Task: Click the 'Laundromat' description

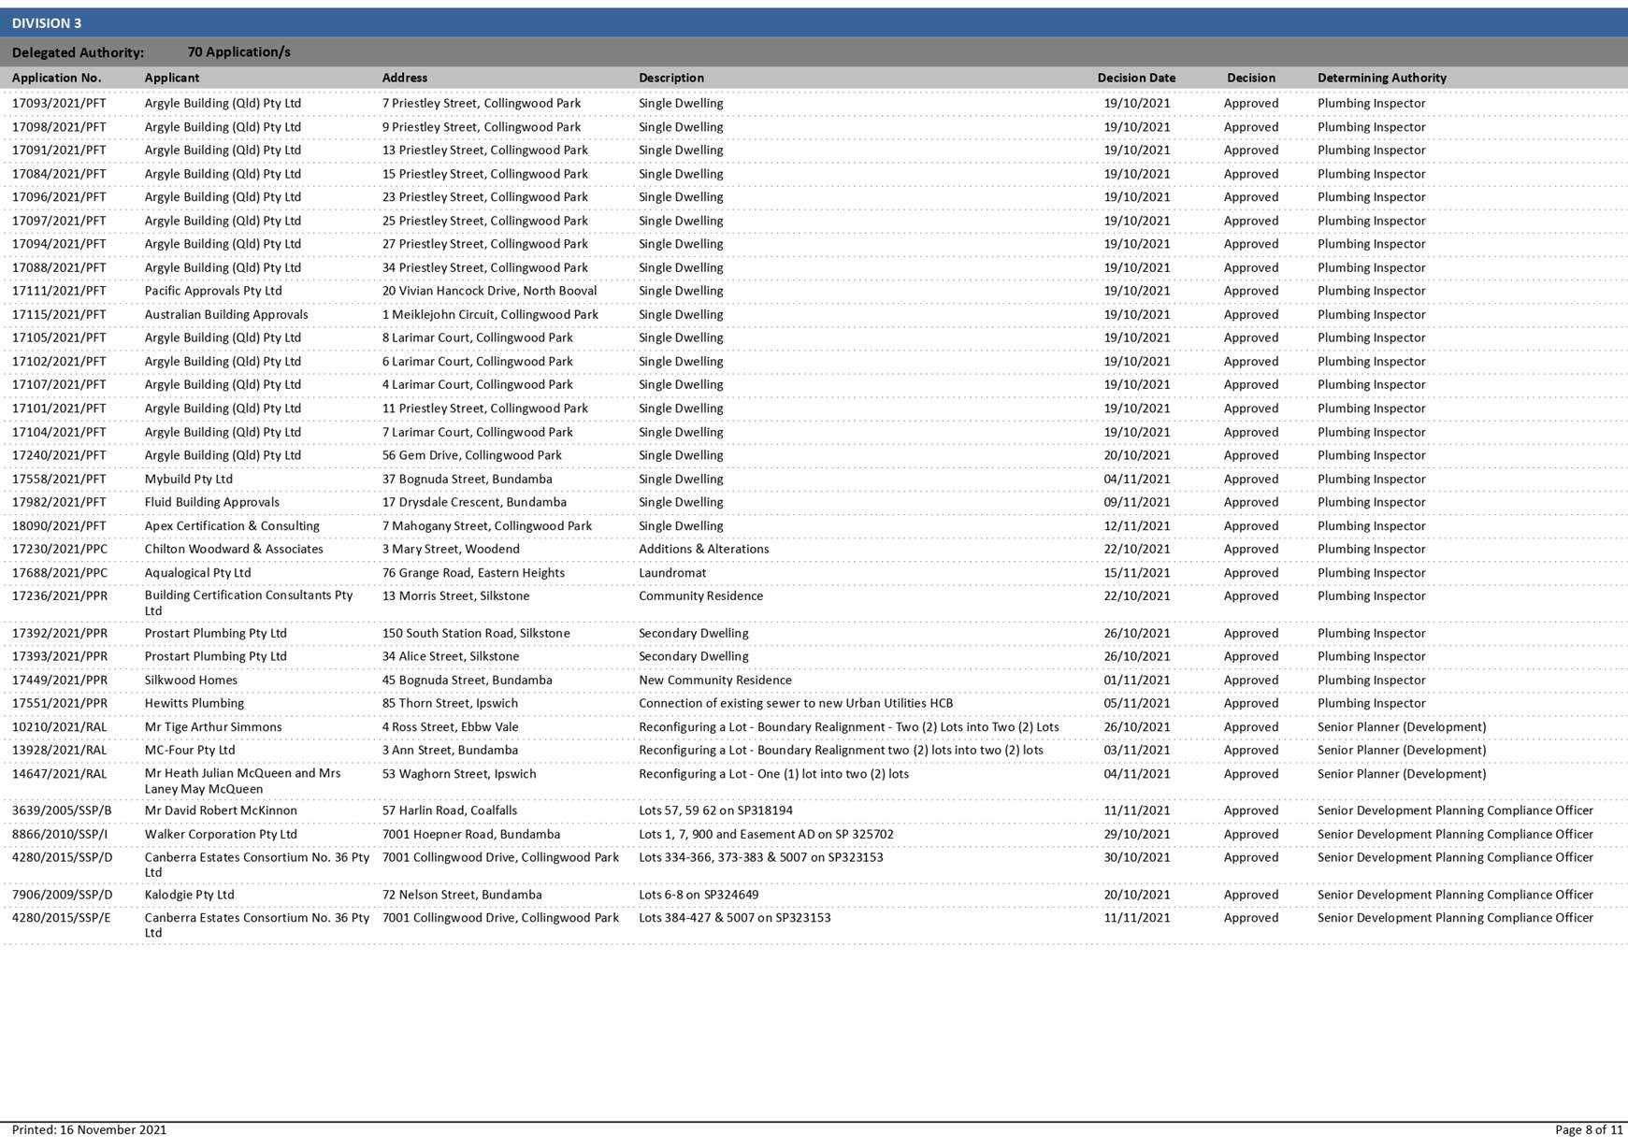Action: [672, 573]
